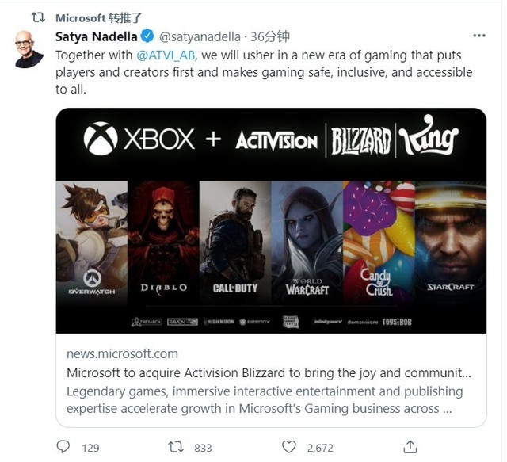
Task: Click Satya Nadella's profile avatar
Action: 29,50
